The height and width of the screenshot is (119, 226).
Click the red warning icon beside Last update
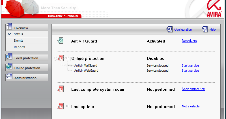coord(61,106)
